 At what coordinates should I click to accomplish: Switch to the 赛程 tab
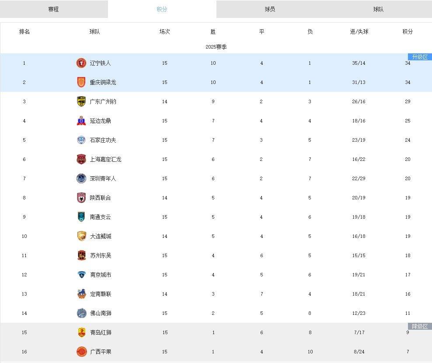click(54, 9)
